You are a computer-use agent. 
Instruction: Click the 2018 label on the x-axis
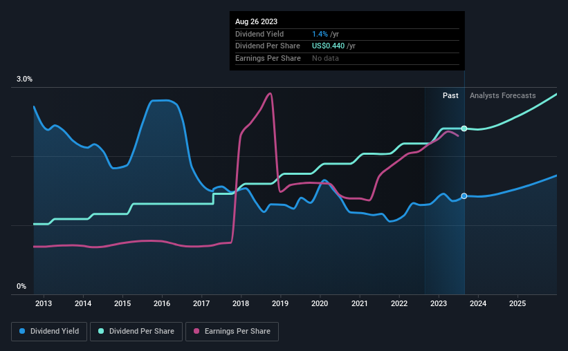241,303
